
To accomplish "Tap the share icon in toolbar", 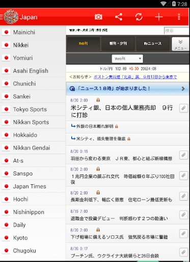I will coord(119,17).
